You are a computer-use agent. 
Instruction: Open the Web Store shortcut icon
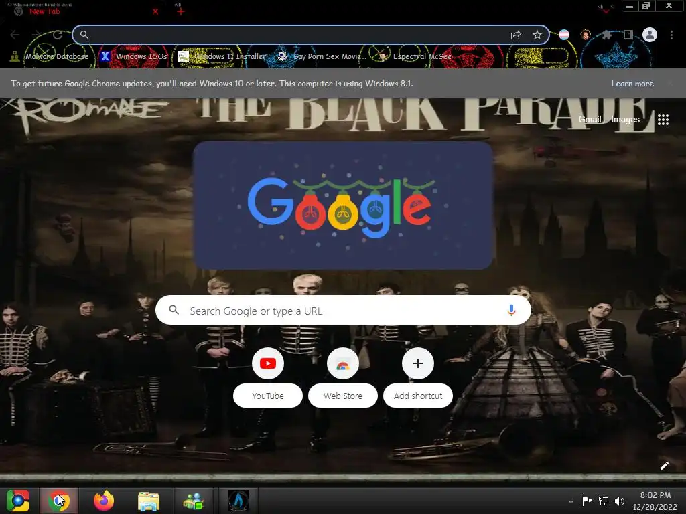click(343, 363)
